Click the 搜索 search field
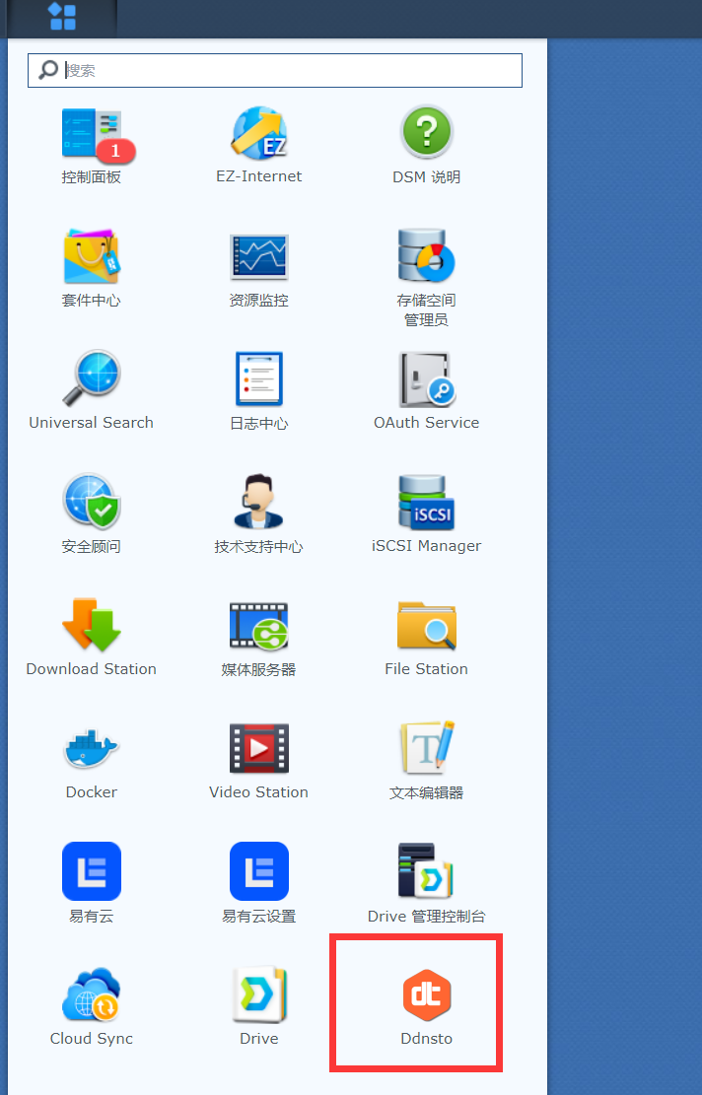The image size is (702, 1095). pyautogui.click(x=274, y=71)
